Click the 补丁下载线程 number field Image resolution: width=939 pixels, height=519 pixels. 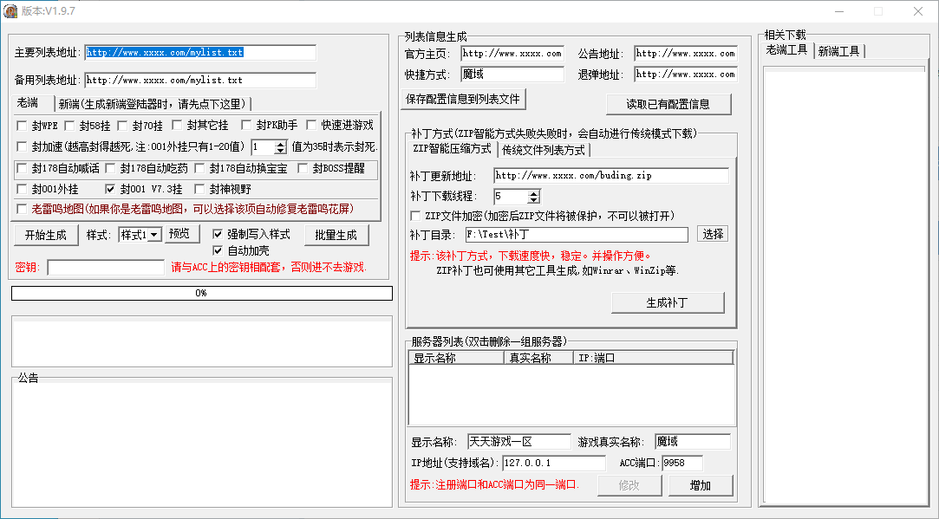511,197
